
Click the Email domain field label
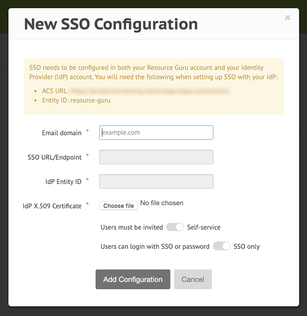(x=62, y=133)
